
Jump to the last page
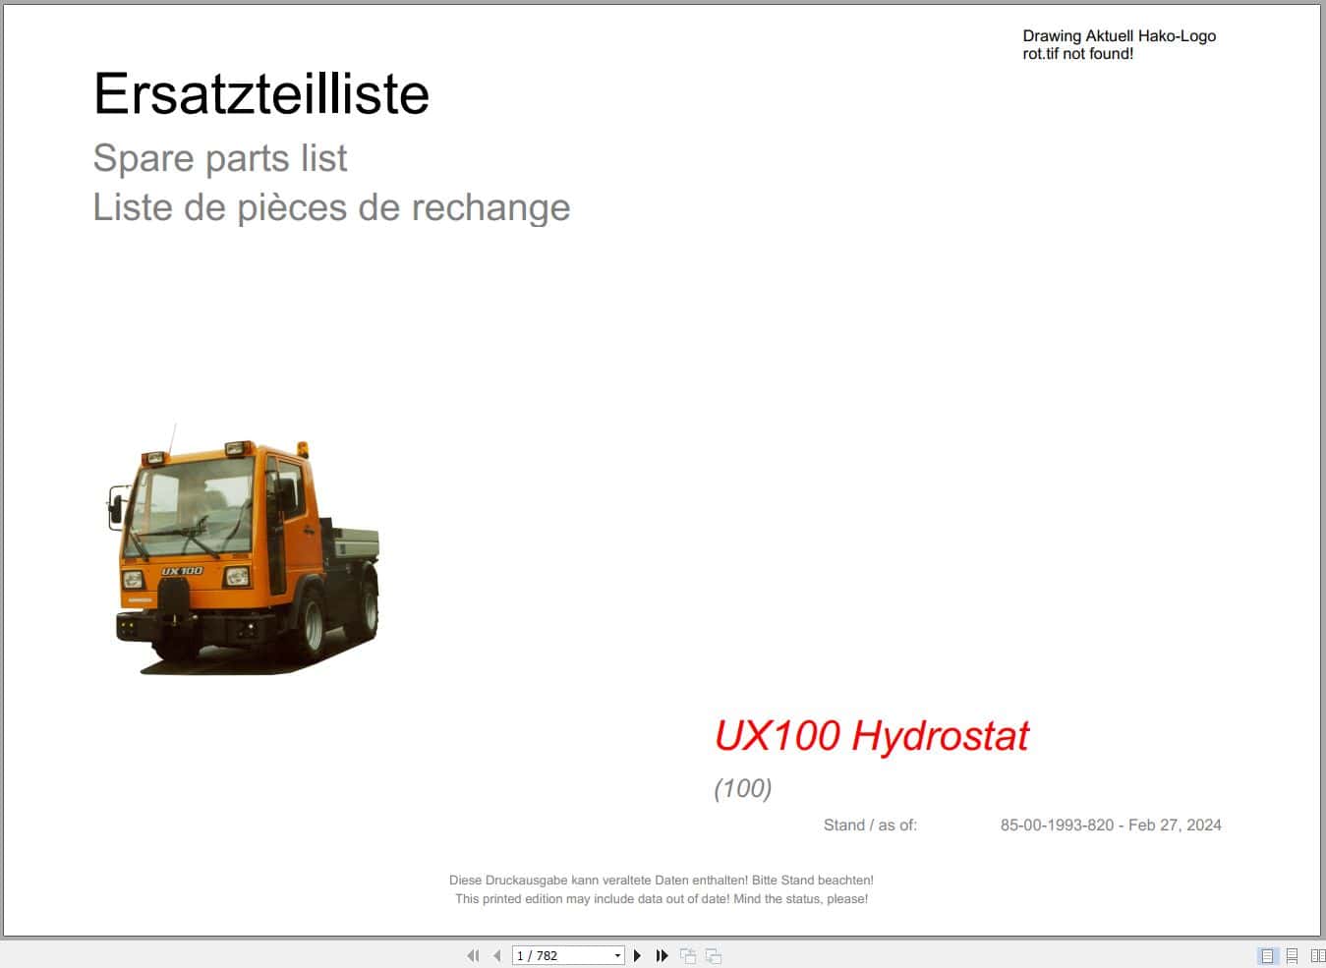coord(661,955)
